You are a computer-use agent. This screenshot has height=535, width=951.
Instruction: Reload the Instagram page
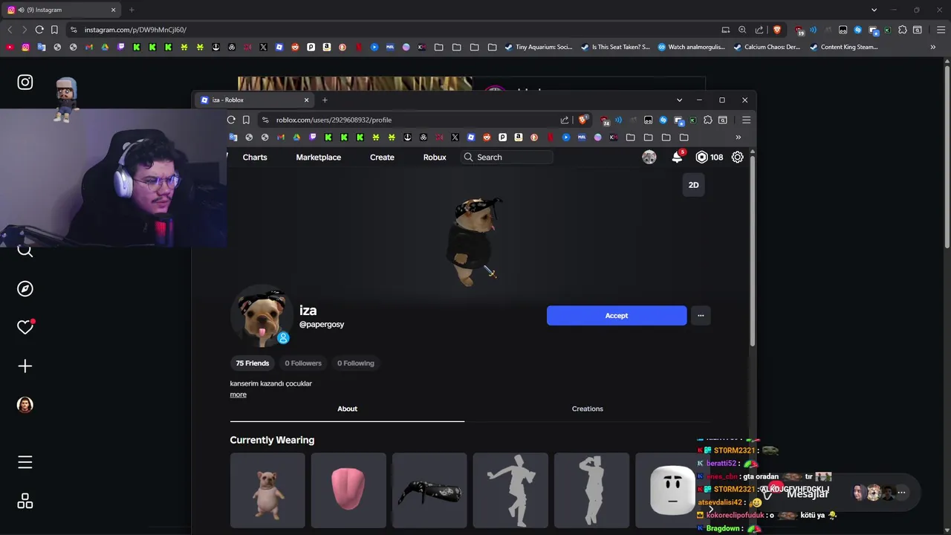39,30
